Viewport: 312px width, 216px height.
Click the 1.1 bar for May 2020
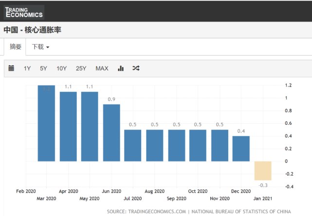click(90, 126)
